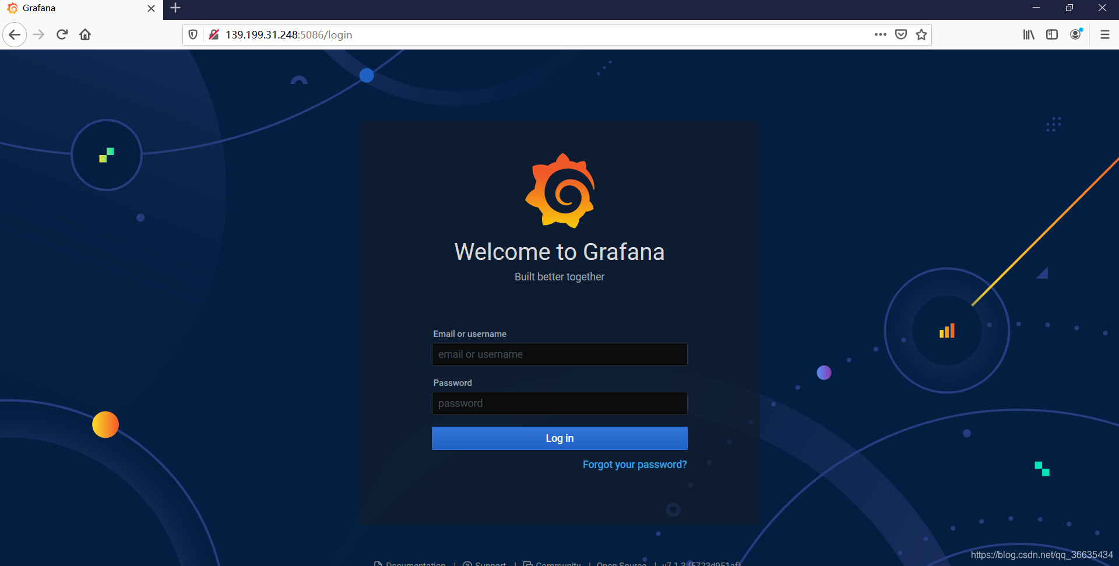Open the Support footer link
The width and height of the screenshot is (1119, 566).
coord(484,563)
